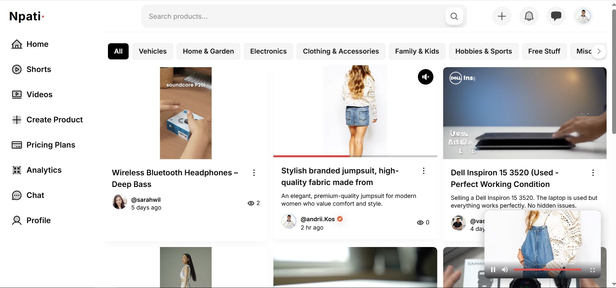Filter by Electronics category
This screenshot has height=288, width=616.
click(268, 51)
